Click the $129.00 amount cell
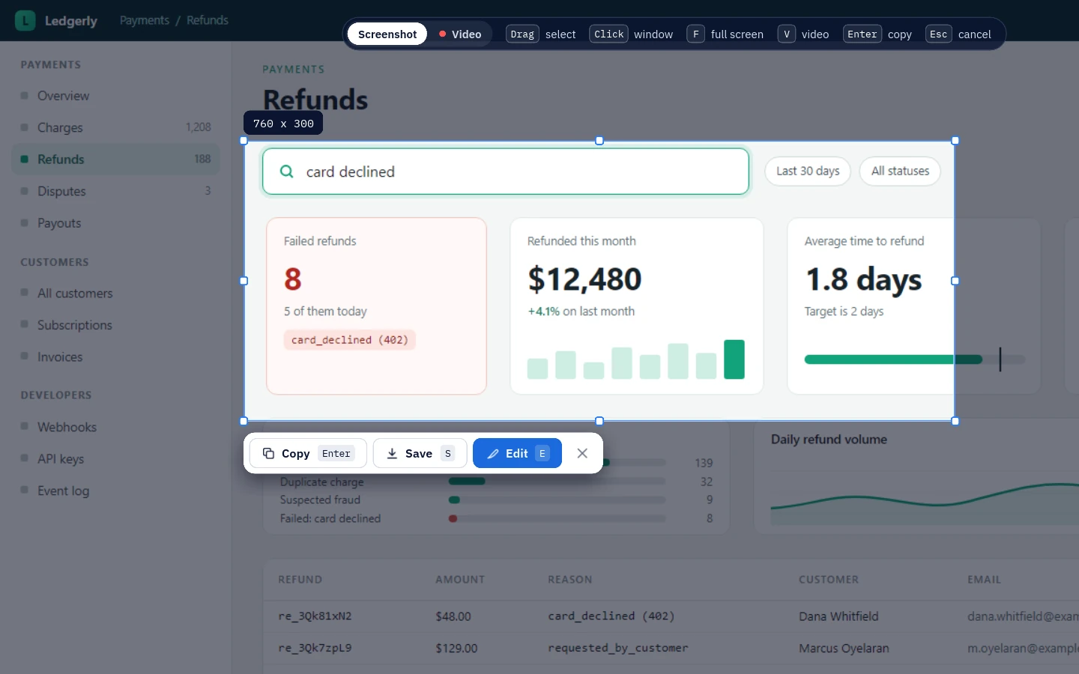The height and width of the screenshot is (674, 1079). click(x=456, y=648)
